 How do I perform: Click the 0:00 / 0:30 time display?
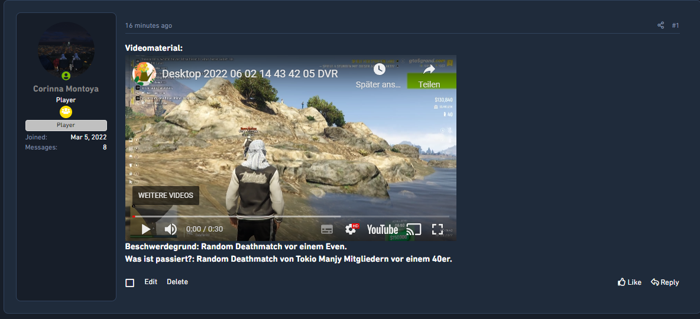point(204,229)
